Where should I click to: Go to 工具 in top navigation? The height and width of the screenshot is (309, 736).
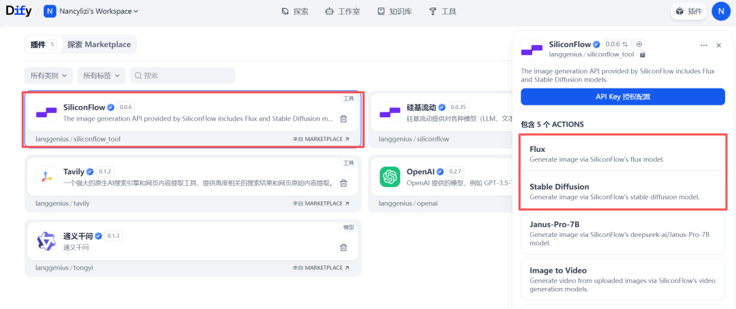[443, 12]
